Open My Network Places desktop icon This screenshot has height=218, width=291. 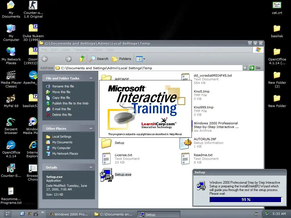pos(11,56)
